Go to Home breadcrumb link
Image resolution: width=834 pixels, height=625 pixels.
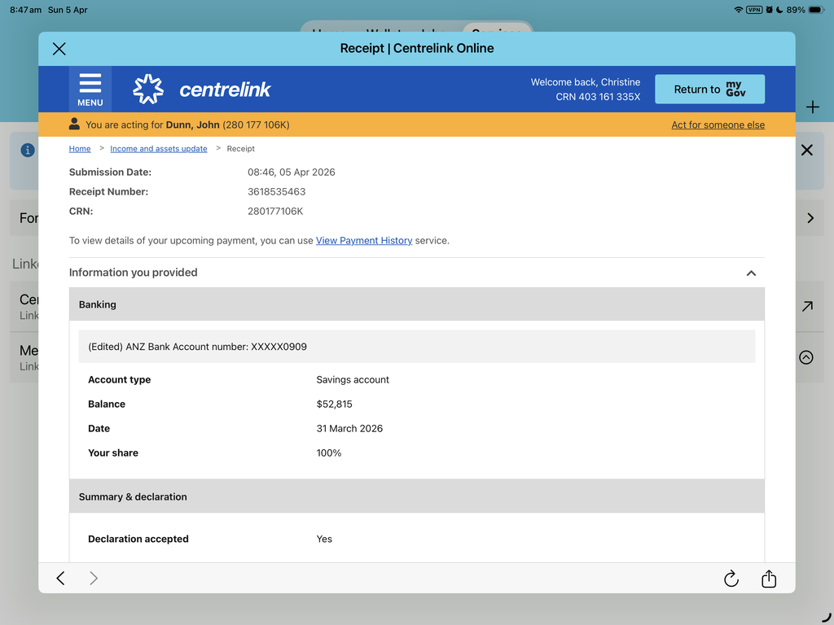pos(80,149)
